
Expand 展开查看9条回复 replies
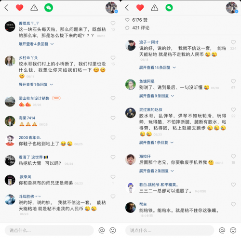pos(157,96)
